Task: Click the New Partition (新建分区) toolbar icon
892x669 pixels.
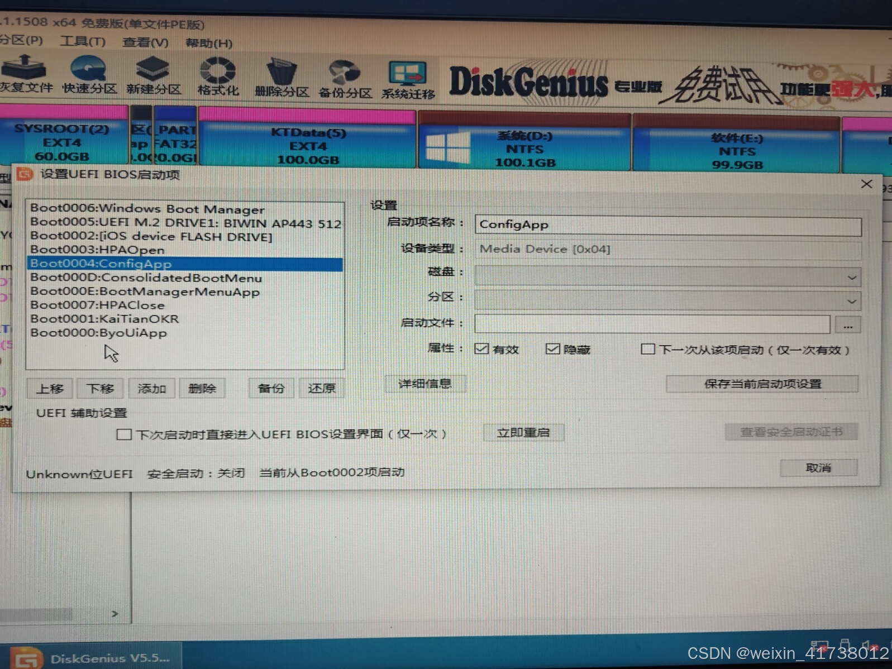Action: point(153,75)
